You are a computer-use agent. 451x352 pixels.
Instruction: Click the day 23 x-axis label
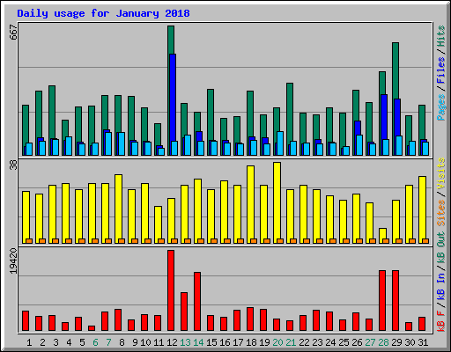[317, 342]
